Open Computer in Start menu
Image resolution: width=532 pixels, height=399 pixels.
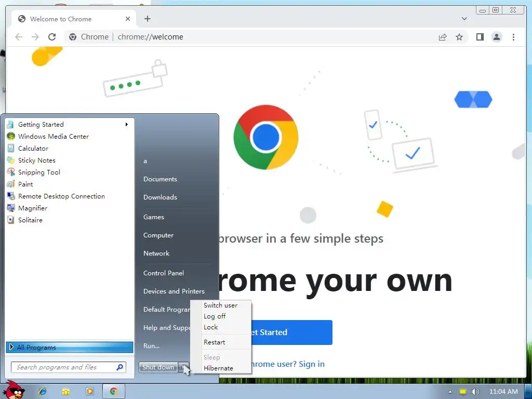click(x=158, y=235)
